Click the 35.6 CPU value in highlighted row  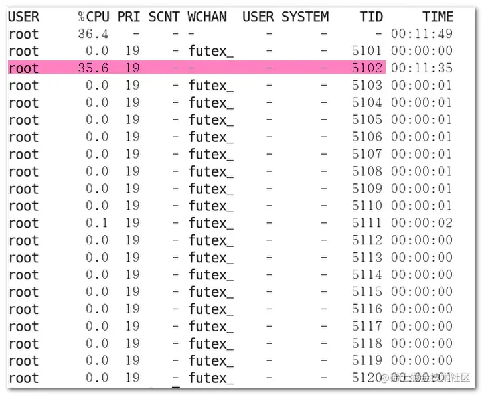coord(93,68)
